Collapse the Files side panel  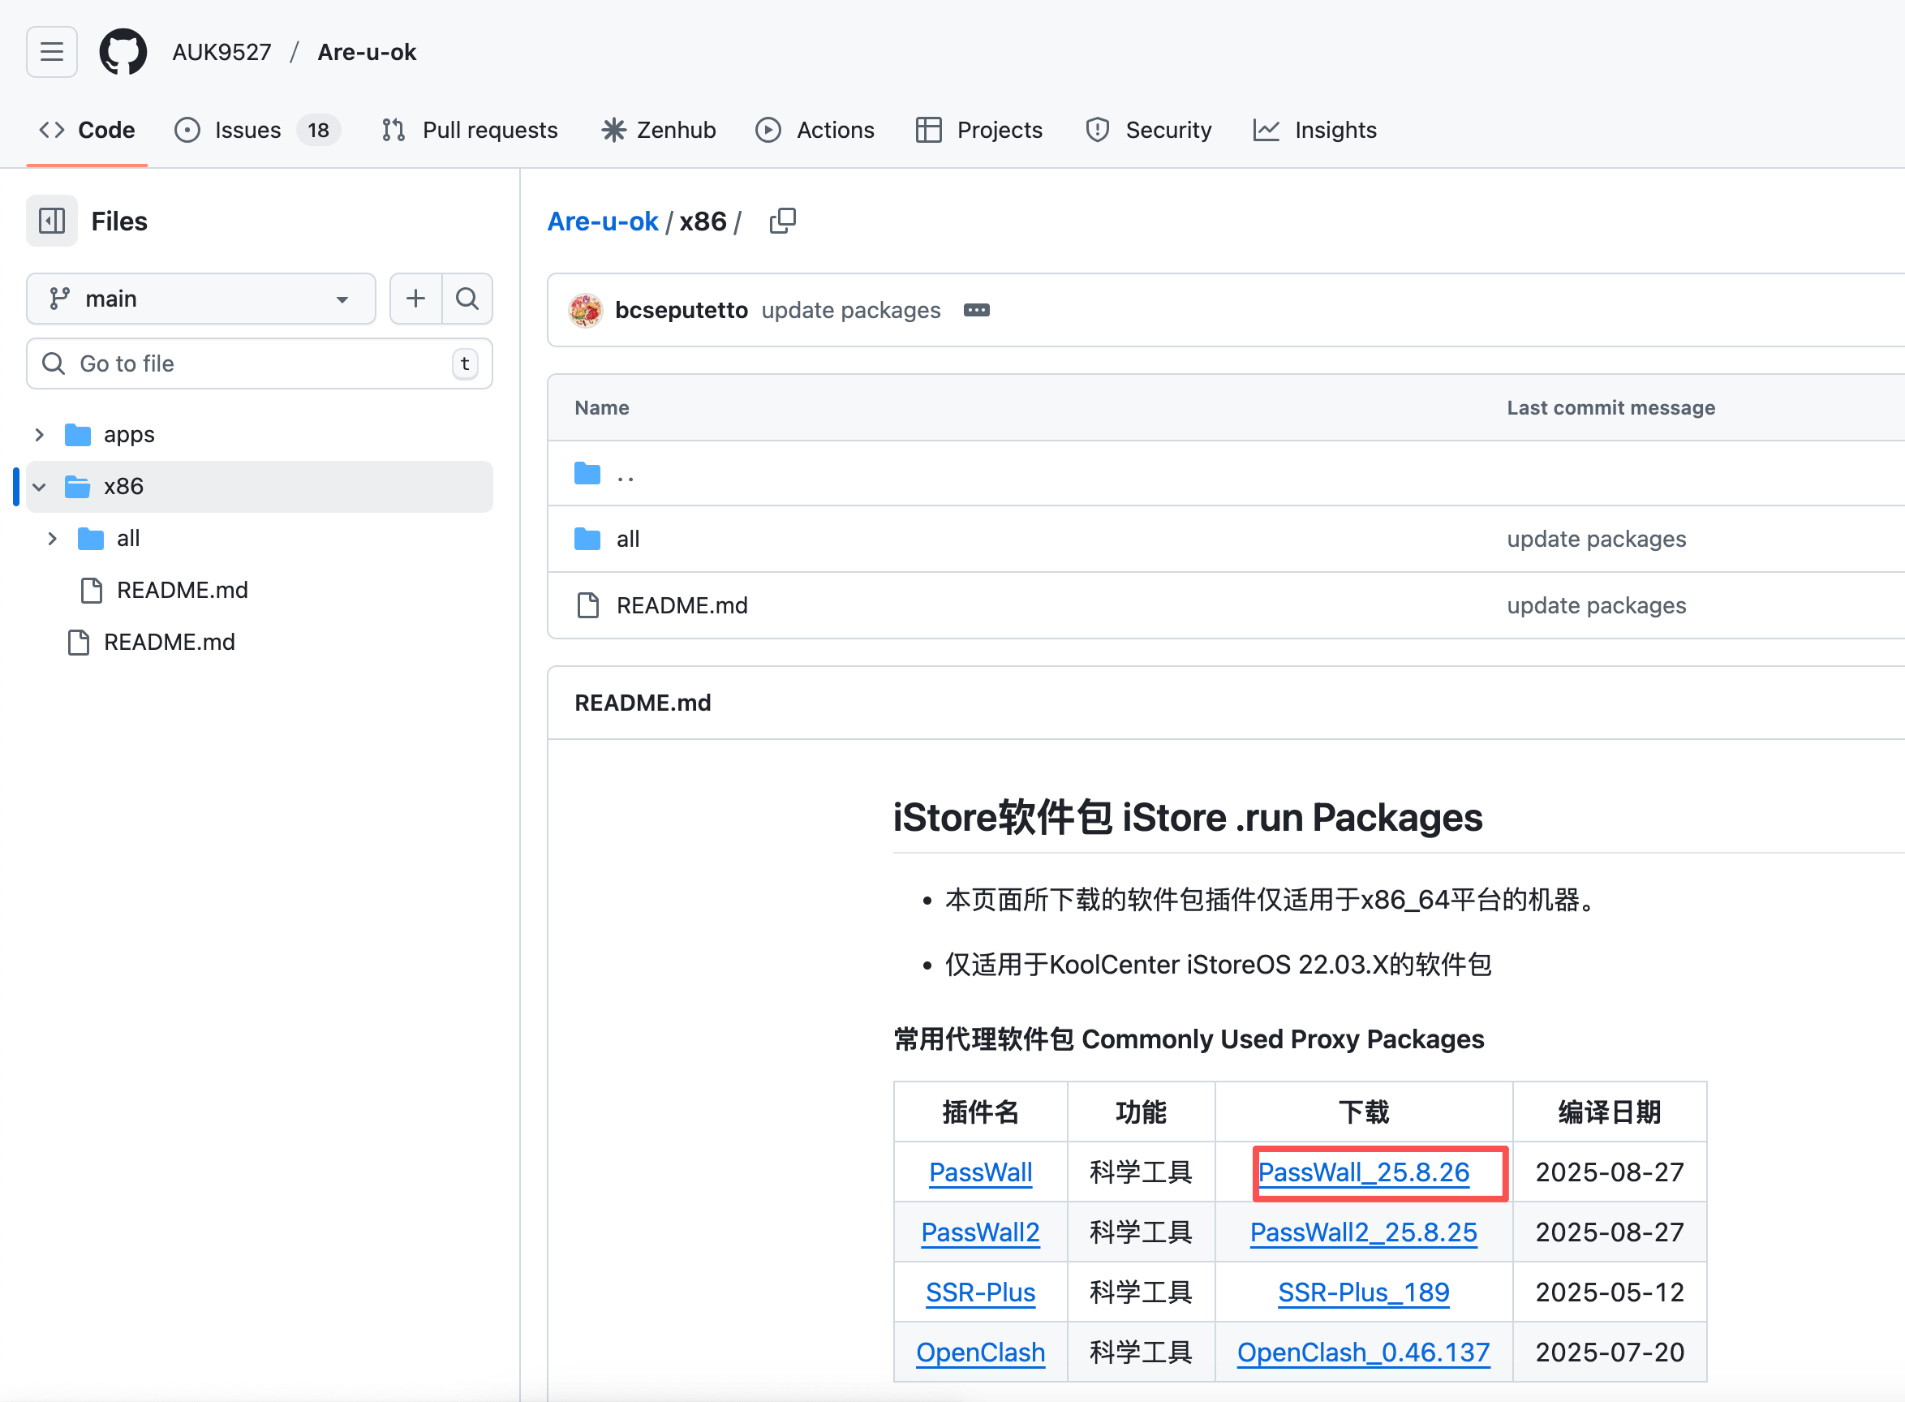point(52,221)
